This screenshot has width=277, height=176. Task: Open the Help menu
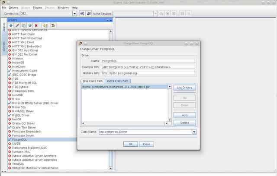[74, 8]
